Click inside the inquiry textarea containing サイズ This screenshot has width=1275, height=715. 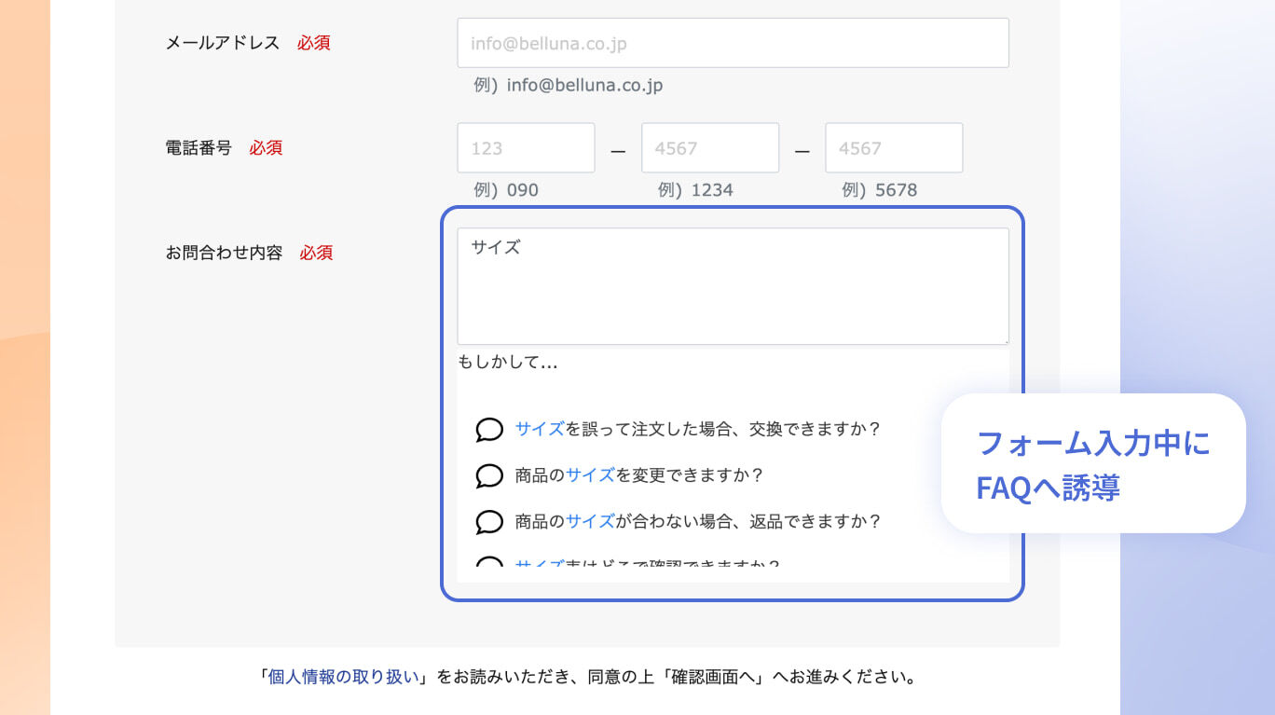[733, 284]
